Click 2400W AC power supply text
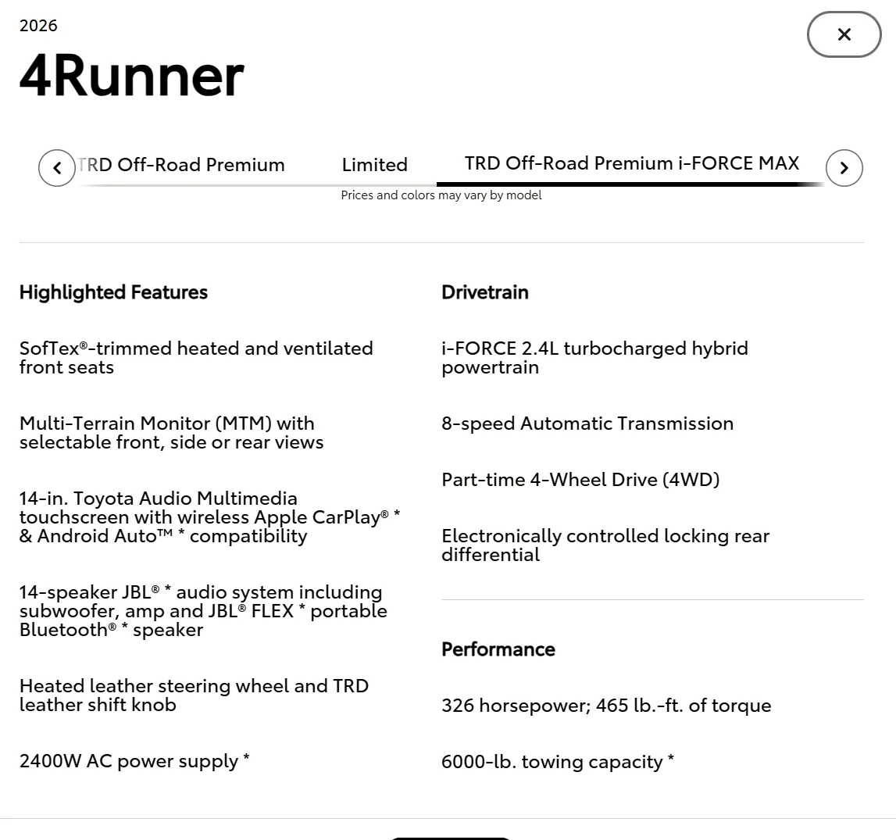This screenshot has width=896, height=840. click(x=129, y=761)
